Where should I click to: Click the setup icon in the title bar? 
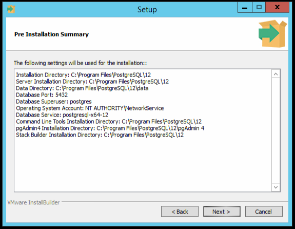(x=11, y=9)
